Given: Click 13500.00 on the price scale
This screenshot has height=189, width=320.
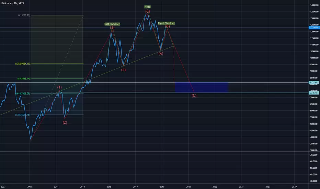Looking at the screenshot, I should pyautogui.click(x=314, y=12).
